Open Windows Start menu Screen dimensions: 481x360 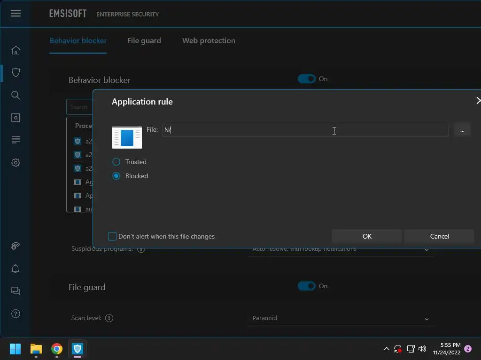(15, 349)
